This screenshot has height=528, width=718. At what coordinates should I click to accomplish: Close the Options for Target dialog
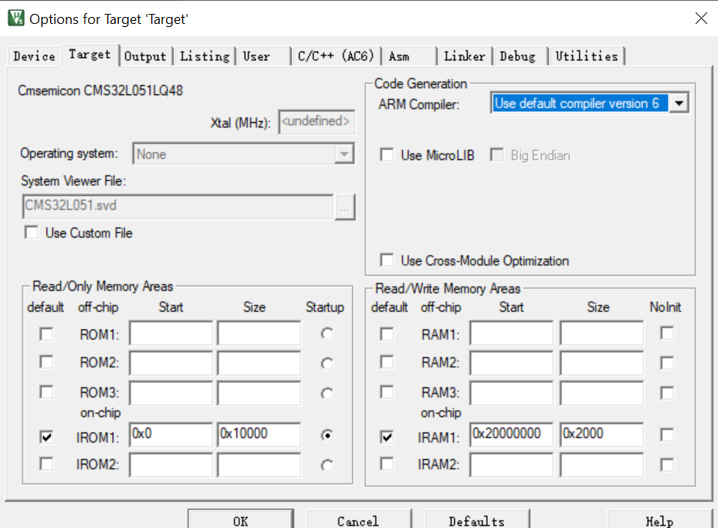coord(700,19)
